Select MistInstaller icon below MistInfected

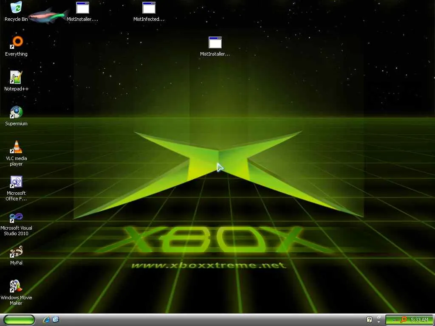pyautogui.click(x=215, y=46)
